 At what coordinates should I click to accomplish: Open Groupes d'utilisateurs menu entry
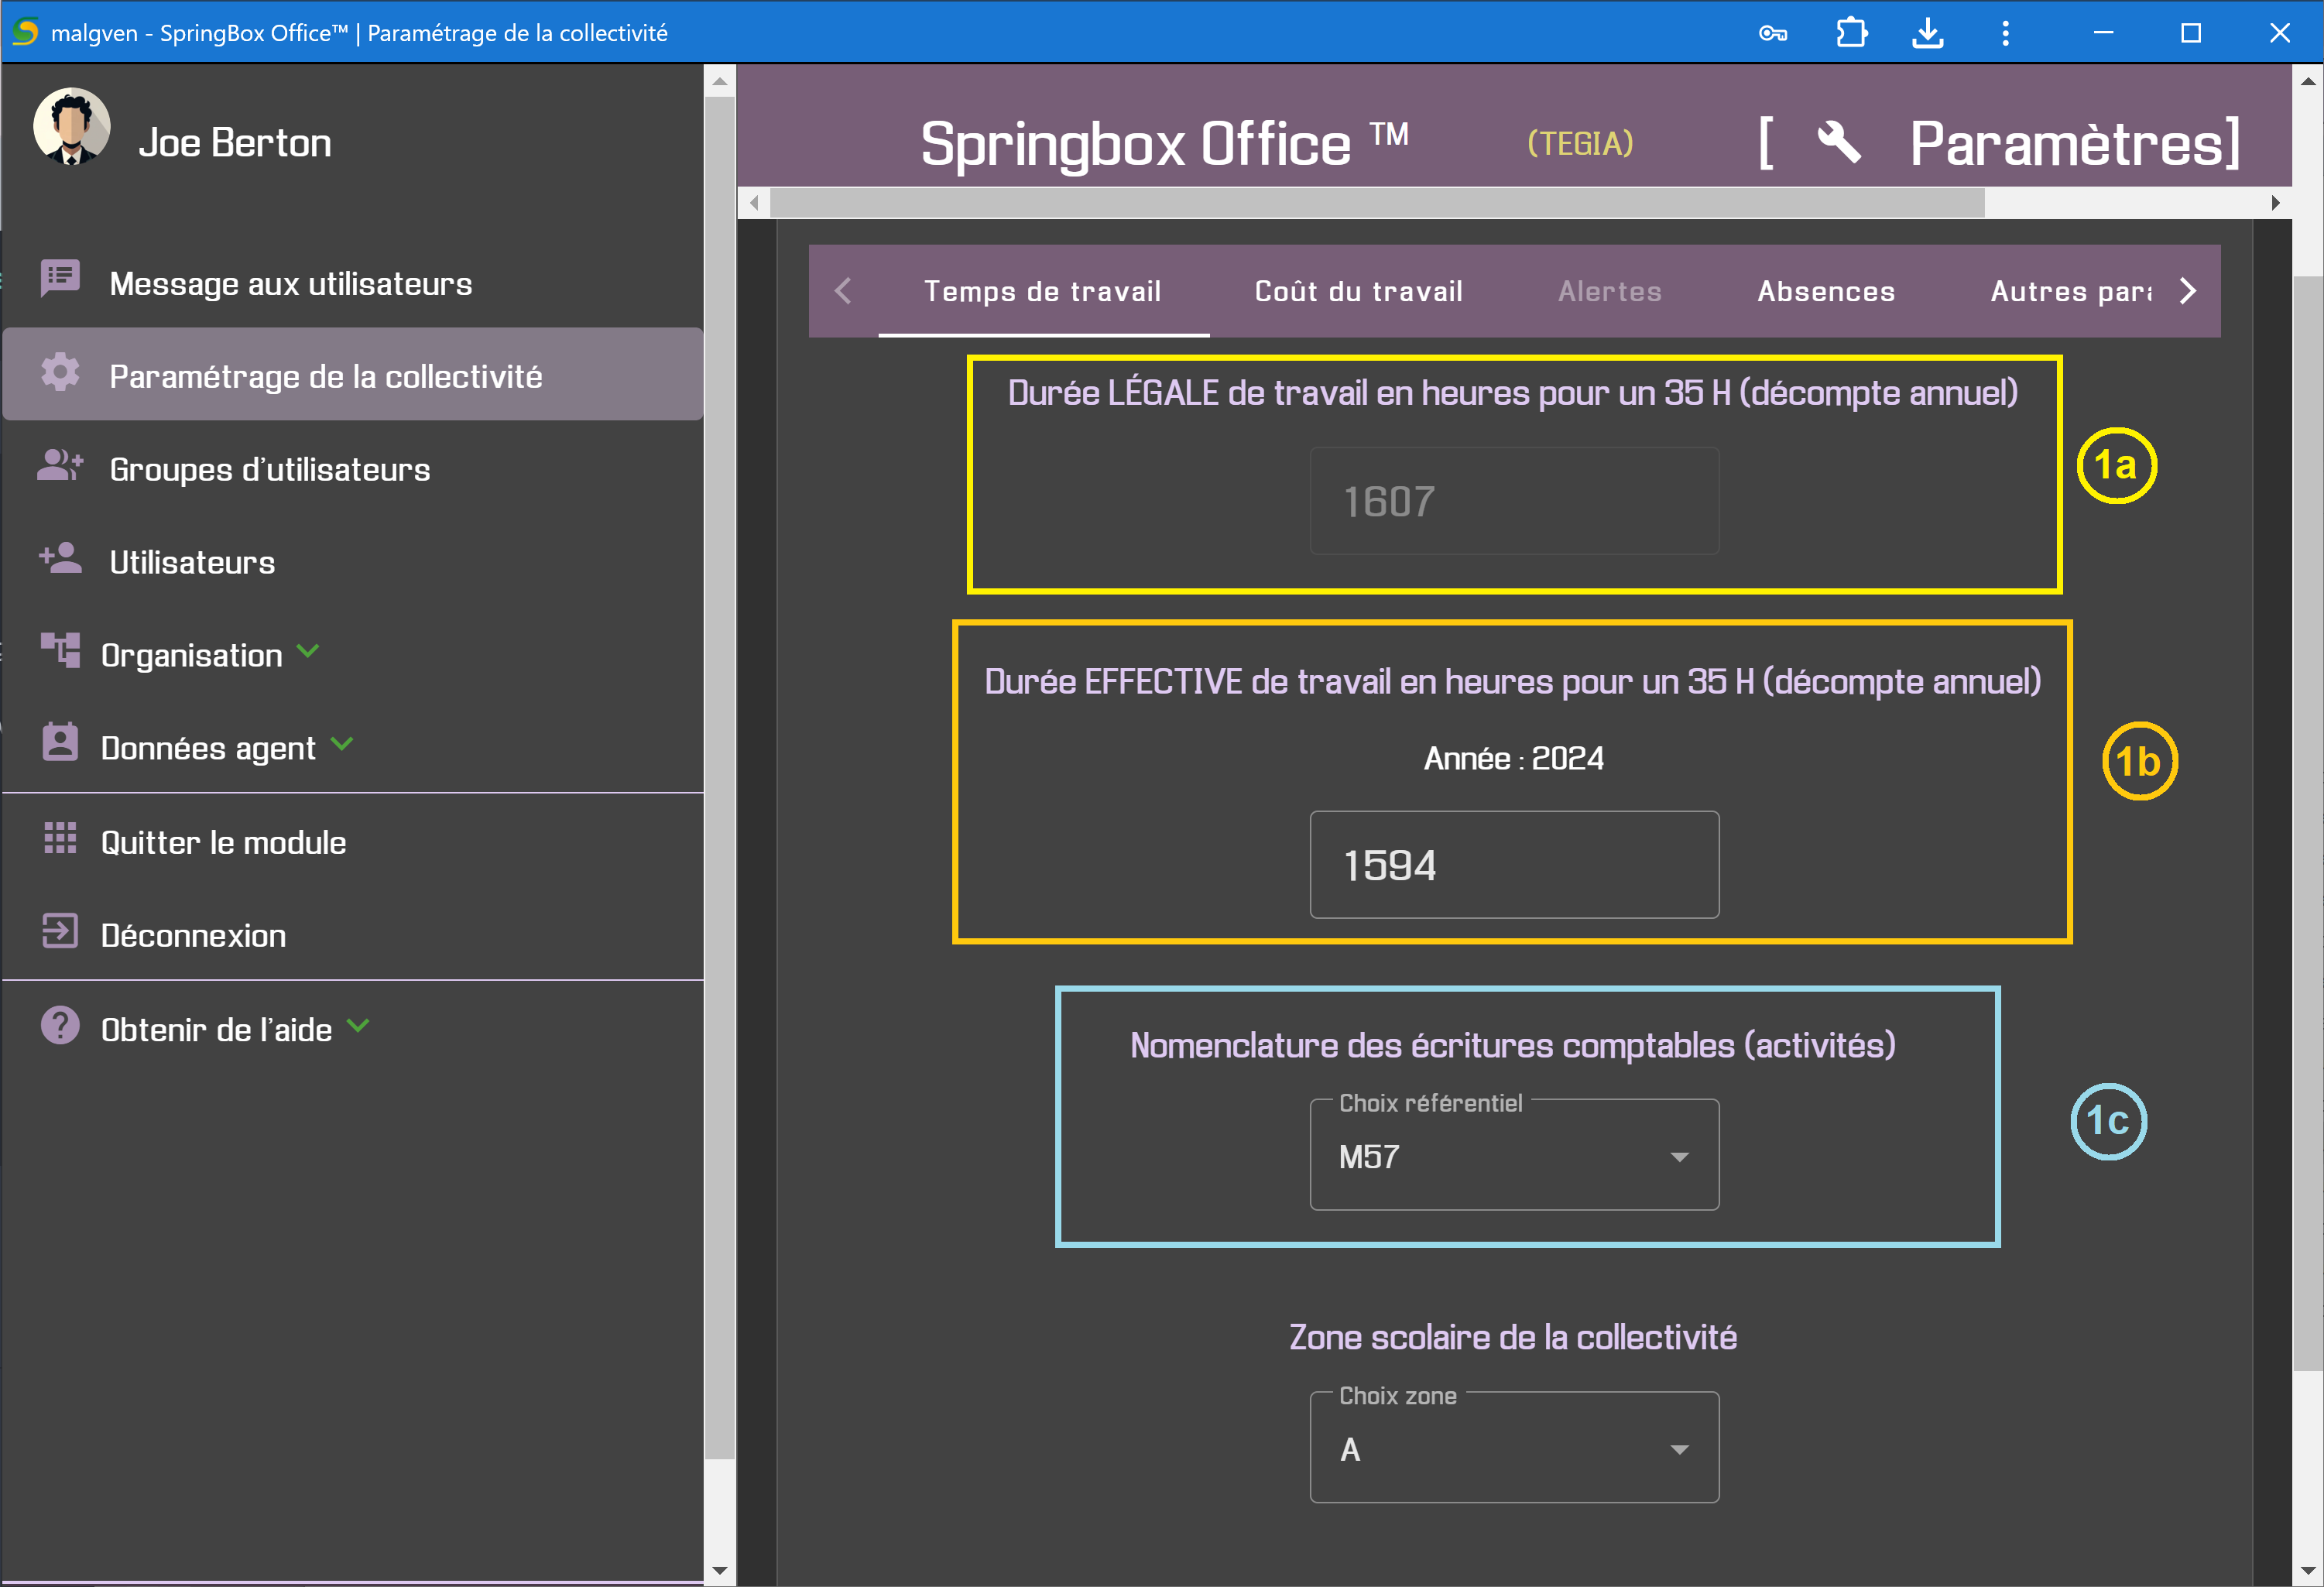point(353,468)
